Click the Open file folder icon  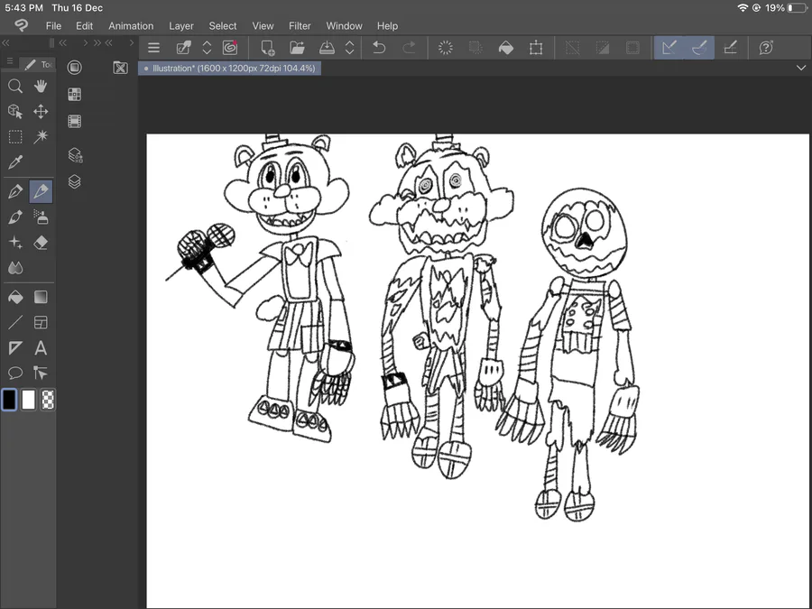point(297,48)
